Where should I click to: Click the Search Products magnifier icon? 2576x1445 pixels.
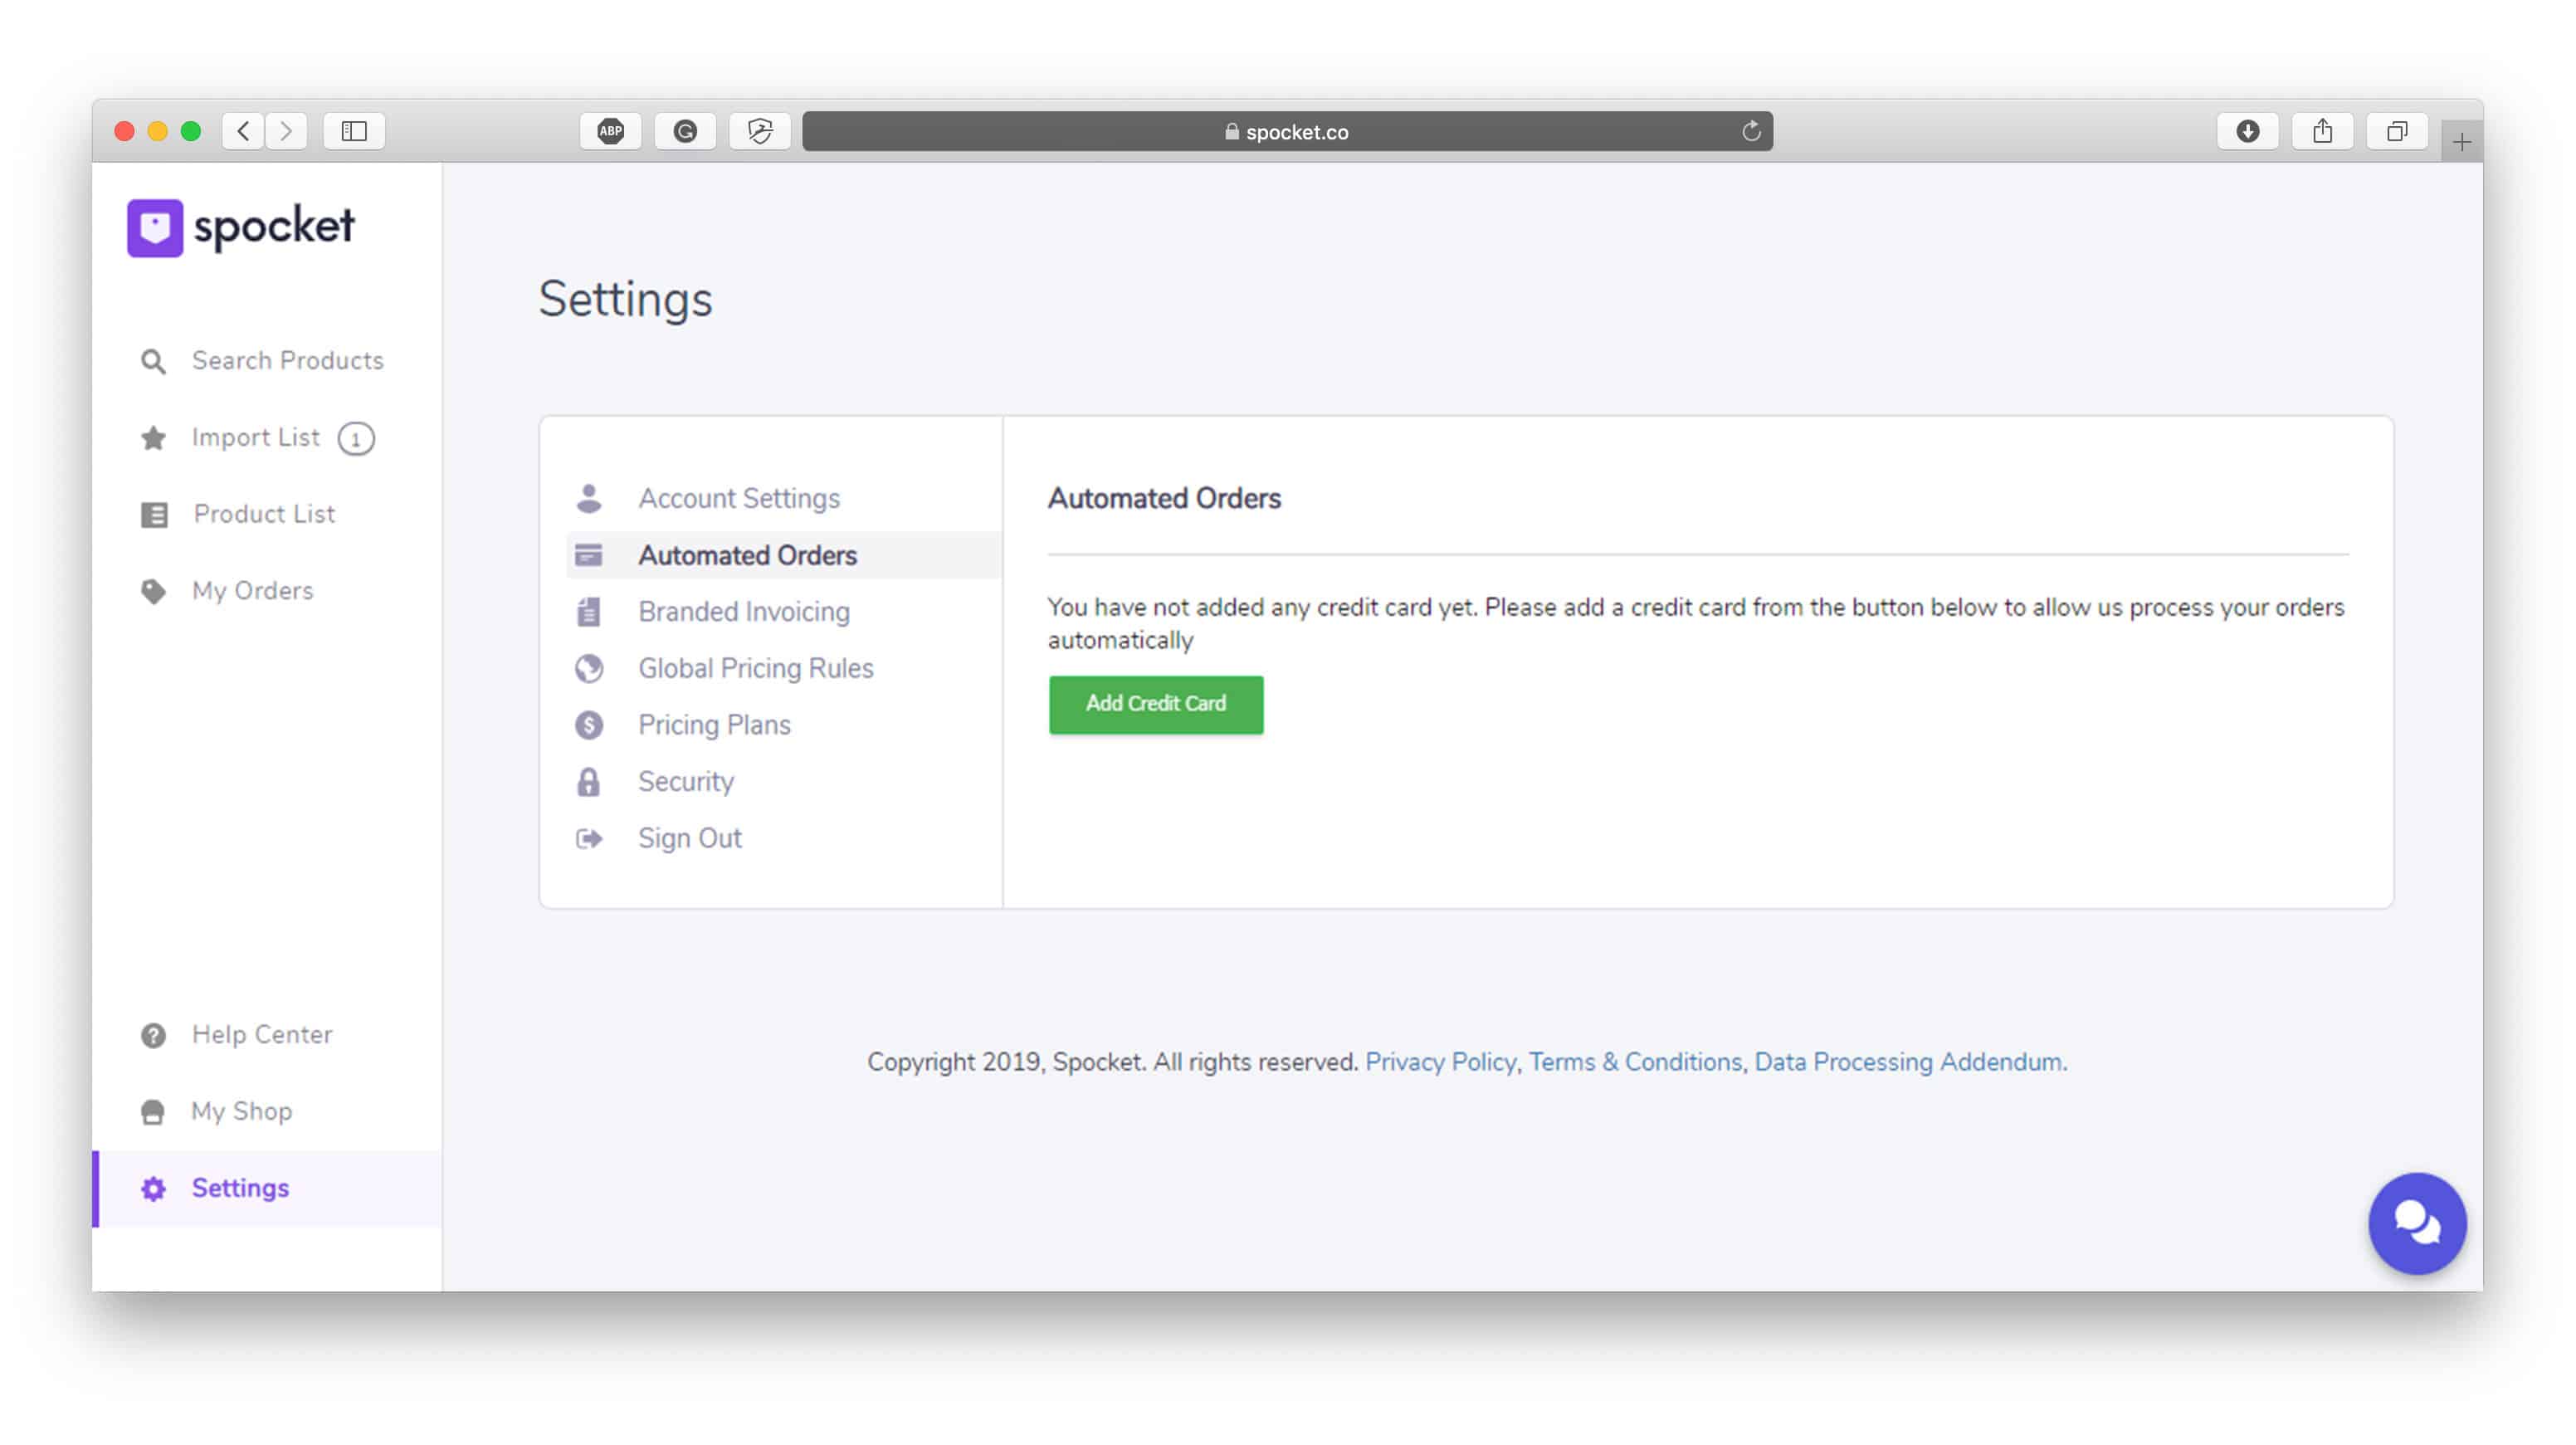pos(153,361)
